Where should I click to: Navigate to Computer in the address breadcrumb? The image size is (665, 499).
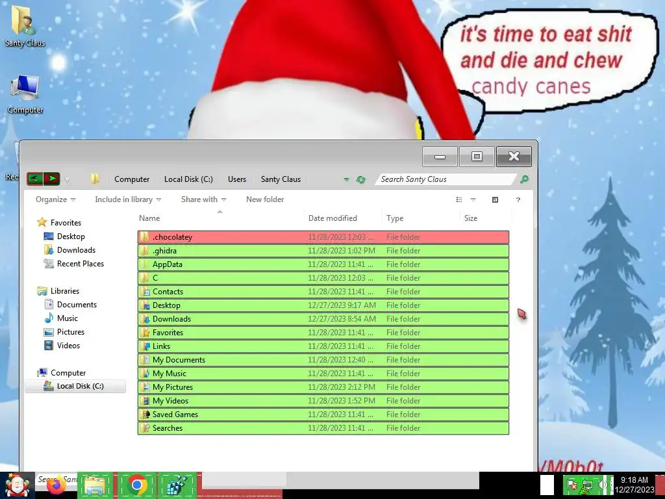(x=132, y=179)
